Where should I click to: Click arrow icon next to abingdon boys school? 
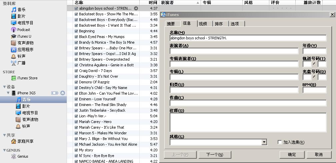(x=136, y=8)
